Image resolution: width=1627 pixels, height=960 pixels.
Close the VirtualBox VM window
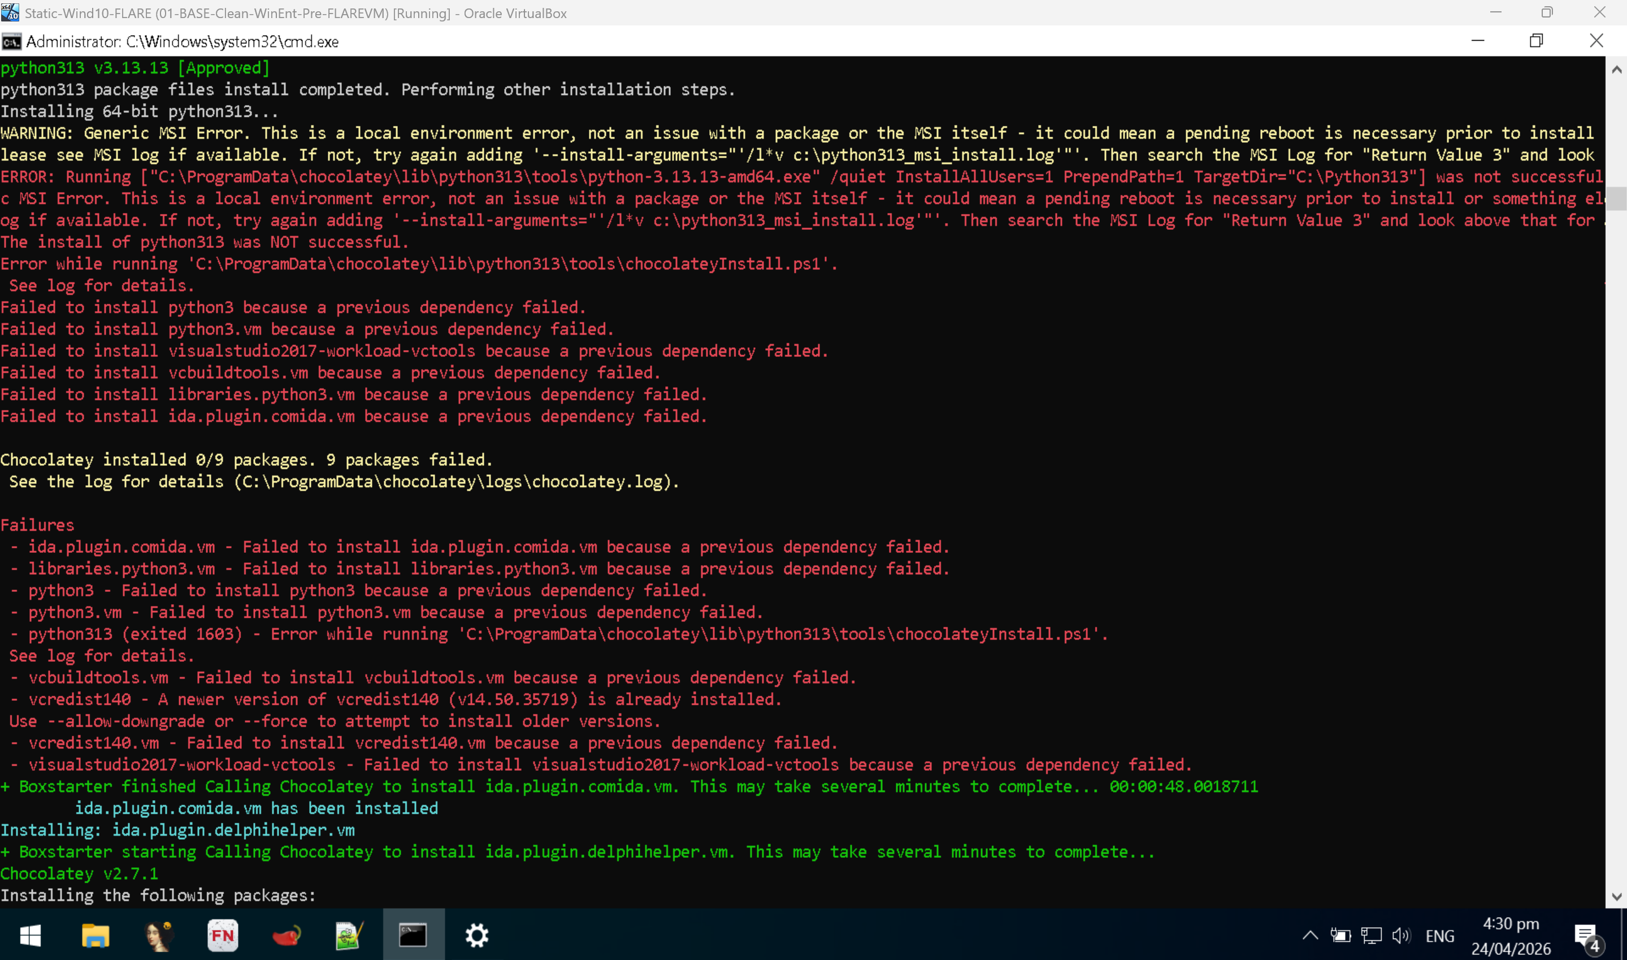(1600, 12)
